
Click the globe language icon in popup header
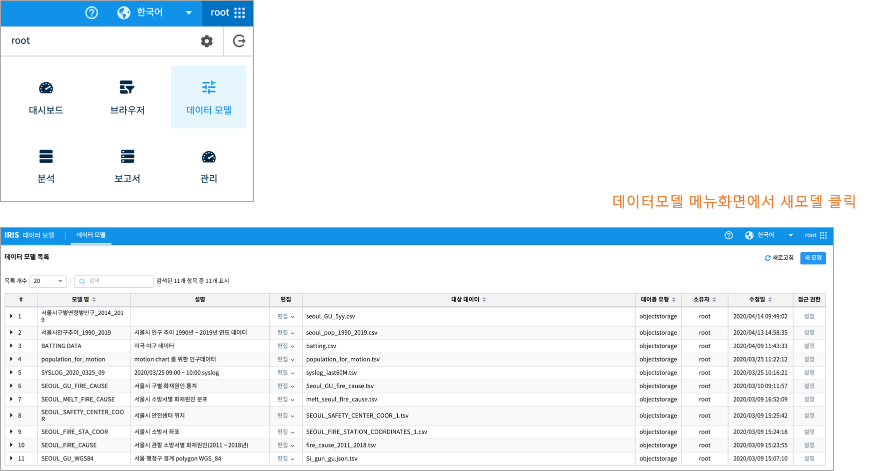click(123, 12)
